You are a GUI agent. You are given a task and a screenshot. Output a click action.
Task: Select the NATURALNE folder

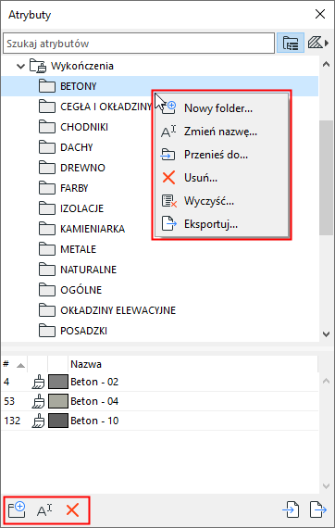(88, 270)
